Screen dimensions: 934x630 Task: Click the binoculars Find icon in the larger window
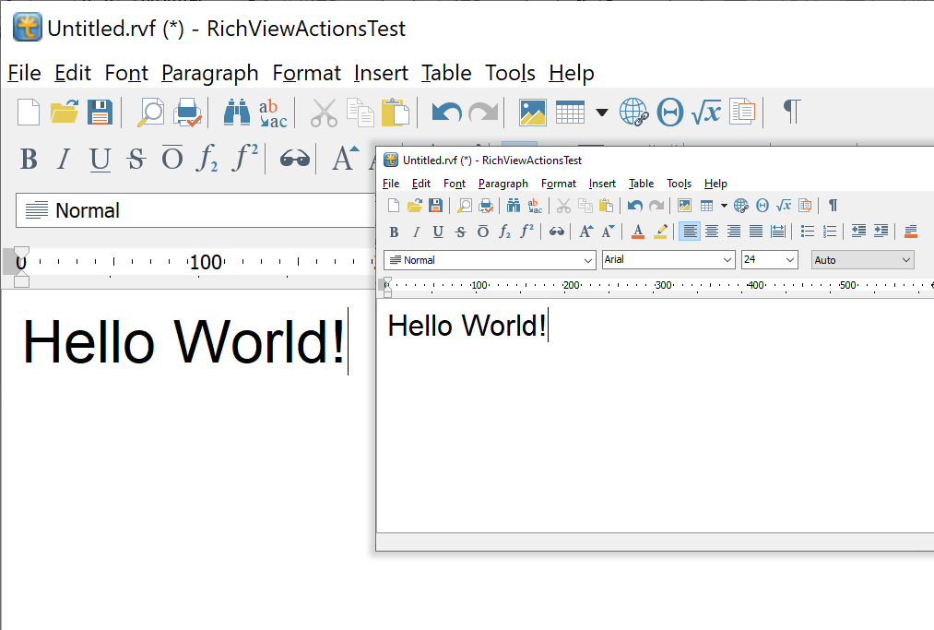[237, 113]
